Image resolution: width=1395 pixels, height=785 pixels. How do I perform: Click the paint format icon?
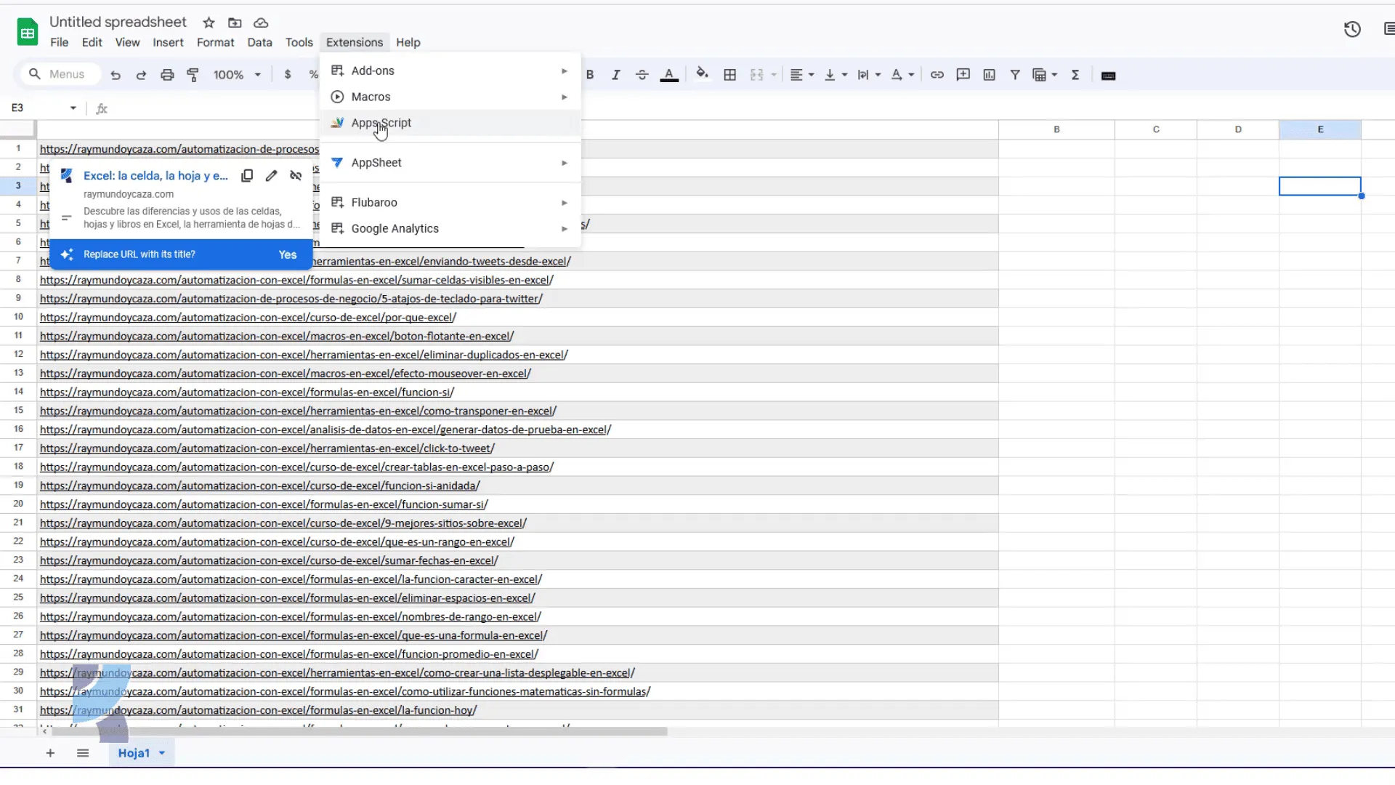tap(193, 75)
